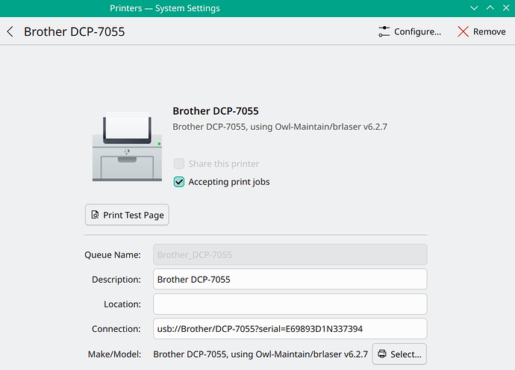Open the Configure... printer options
The width and height of the screenshot is (515, 370).
pyautogui.click(x=410, y=32)
